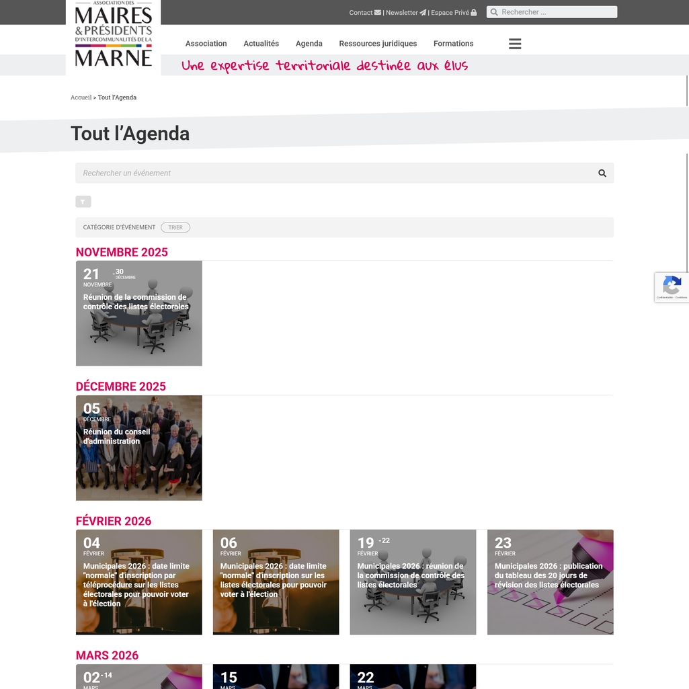Screen dimensions: 689x689
Task: Toggle the filter funnel button
Action: (83, 202)
